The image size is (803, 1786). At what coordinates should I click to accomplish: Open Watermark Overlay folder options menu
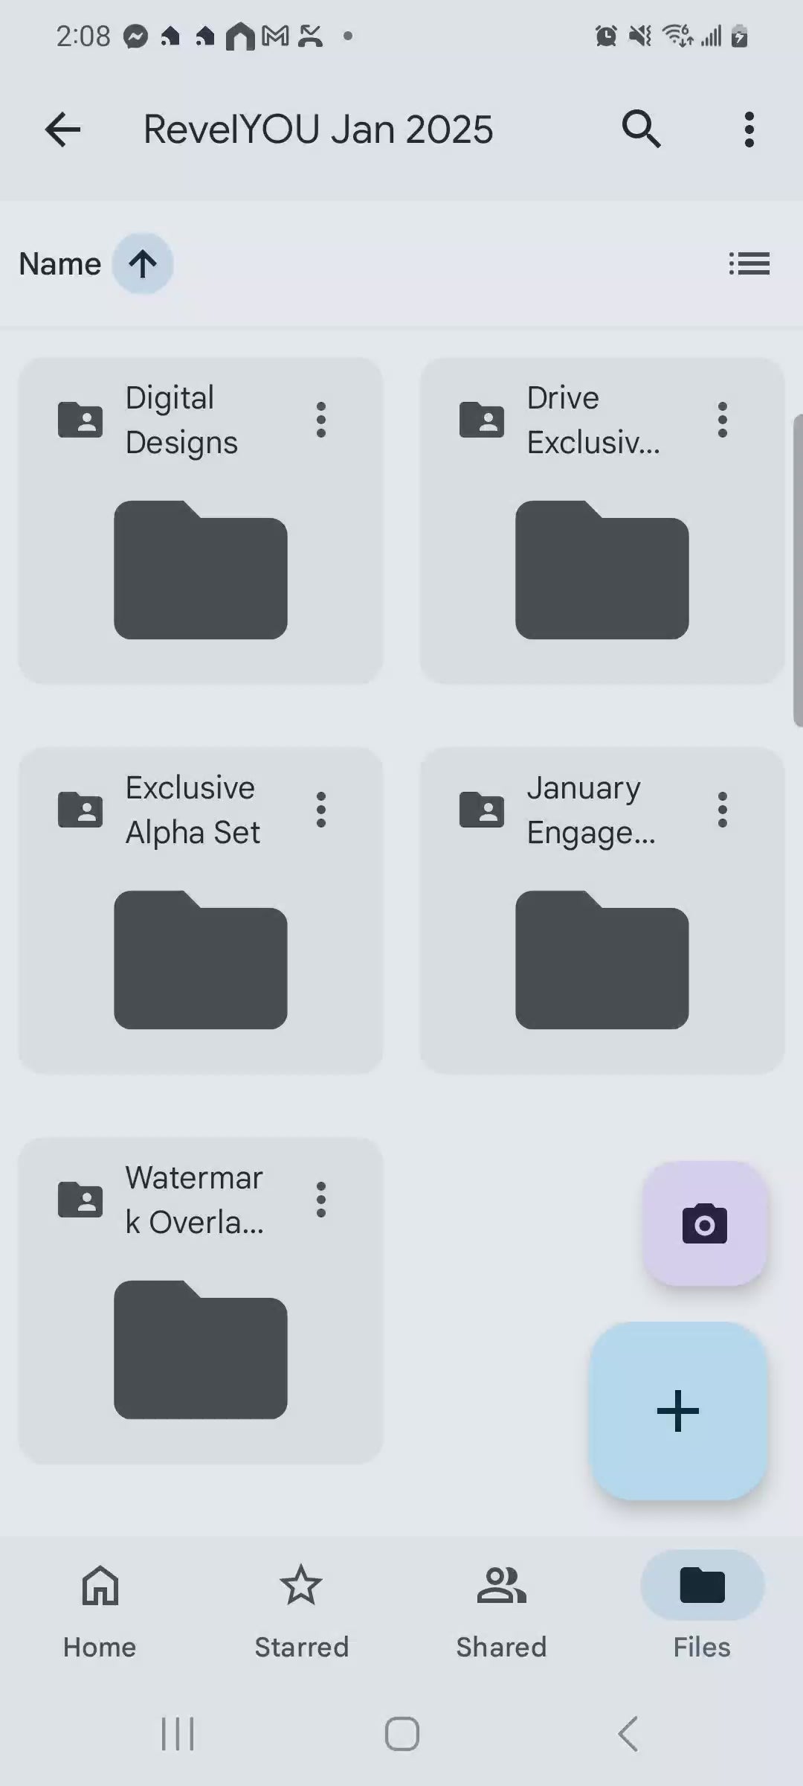[321, 1200]
